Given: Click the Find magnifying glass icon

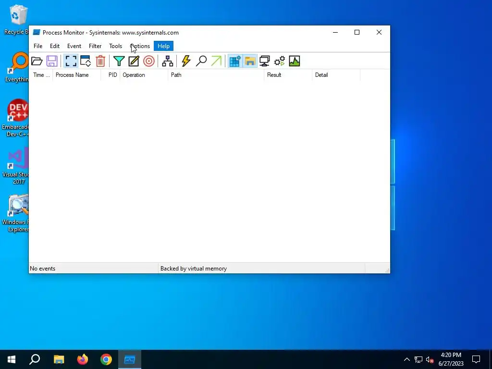Looking at the screenshot, I should pyautogui.click(x=201, y=61).
